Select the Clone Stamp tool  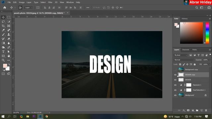(9, 34)
